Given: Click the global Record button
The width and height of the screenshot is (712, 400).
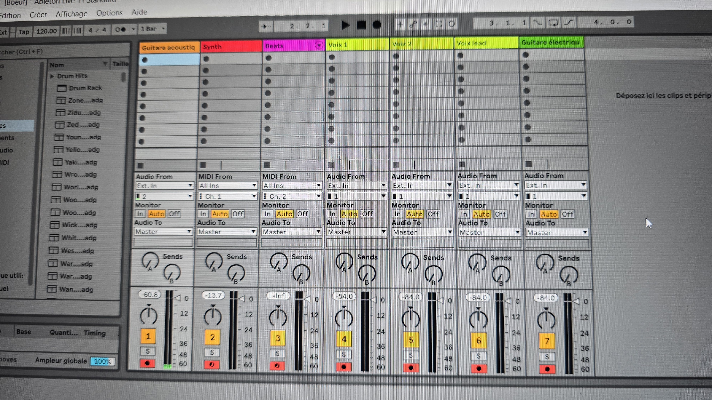Looking at the screenshot, I should click(377, 25).
